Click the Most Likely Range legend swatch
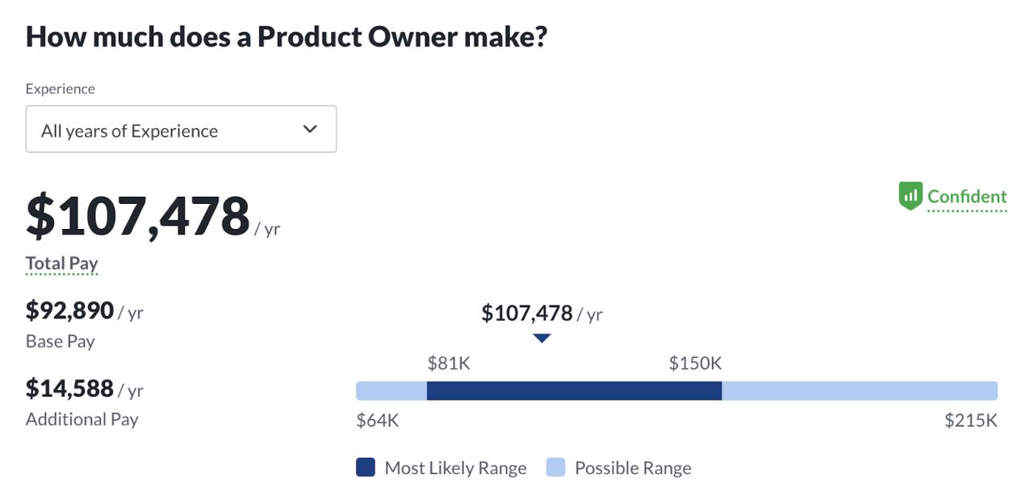The height and width of the screenshot is (495, 1034). coord(366,468)
